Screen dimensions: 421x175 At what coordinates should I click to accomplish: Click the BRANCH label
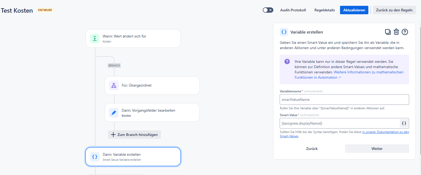[x=114, y=65]
